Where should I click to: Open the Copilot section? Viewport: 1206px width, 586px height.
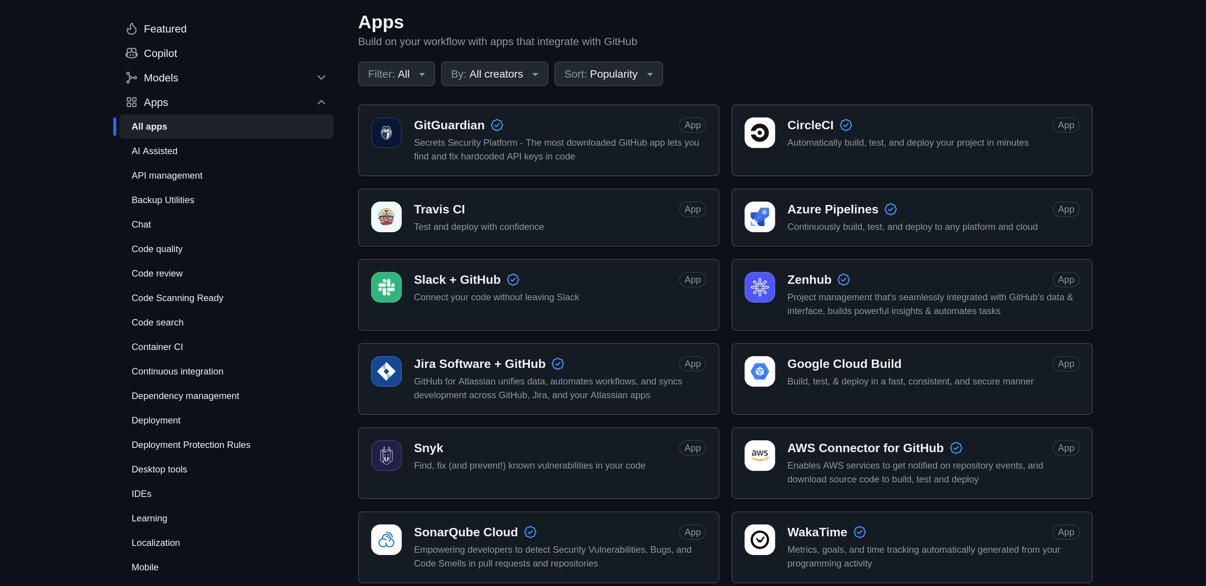click(226, 53)
